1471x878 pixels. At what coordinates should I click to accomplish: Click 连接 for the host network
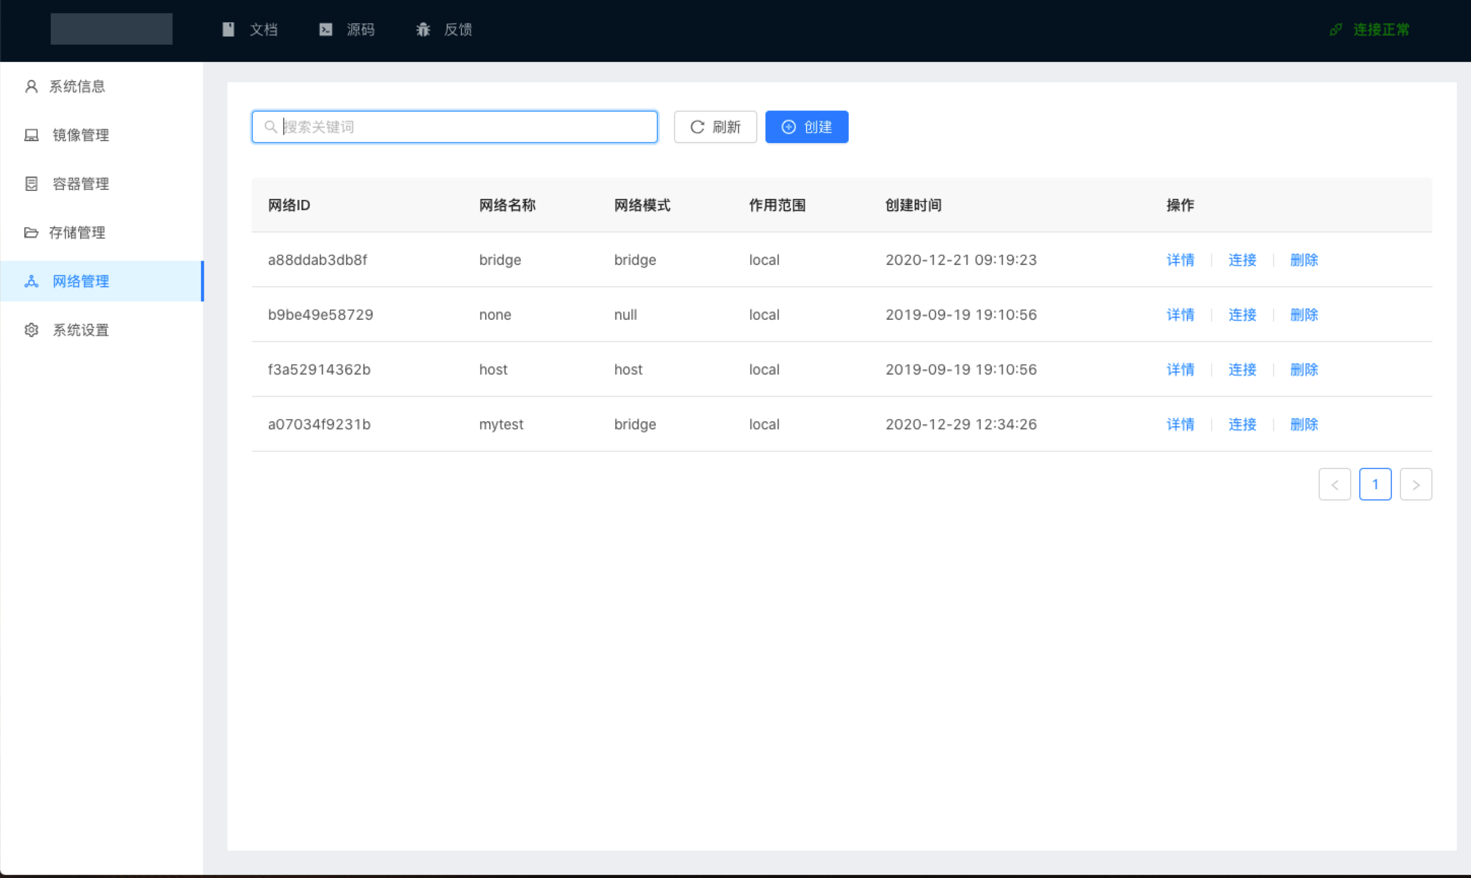[x=1242, y=370]
